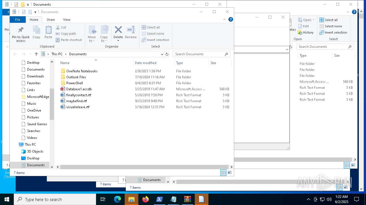Screen dimensions: 366x205
Task: Click the Paste ribbon icon
Action: 48,30
